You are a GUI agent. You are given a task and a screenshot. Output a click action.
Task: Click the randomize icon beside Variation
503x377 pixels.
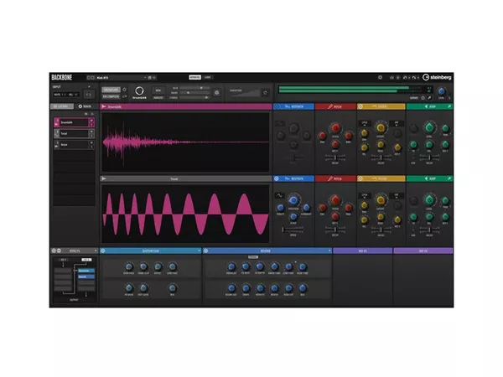coord(265,93)
